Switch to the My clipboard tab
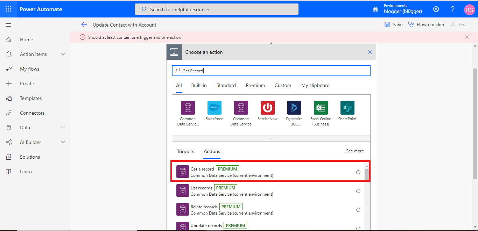This screenshot has width=478, height=231. pos(315,85)
